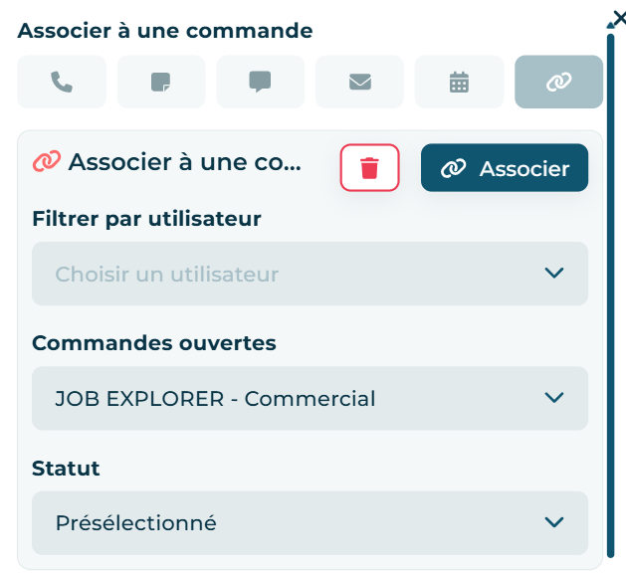Click 'Associer à une commande' panel title
Image resolution: width=626 pixels, height=576 pixels.
(x=165, y=31)
